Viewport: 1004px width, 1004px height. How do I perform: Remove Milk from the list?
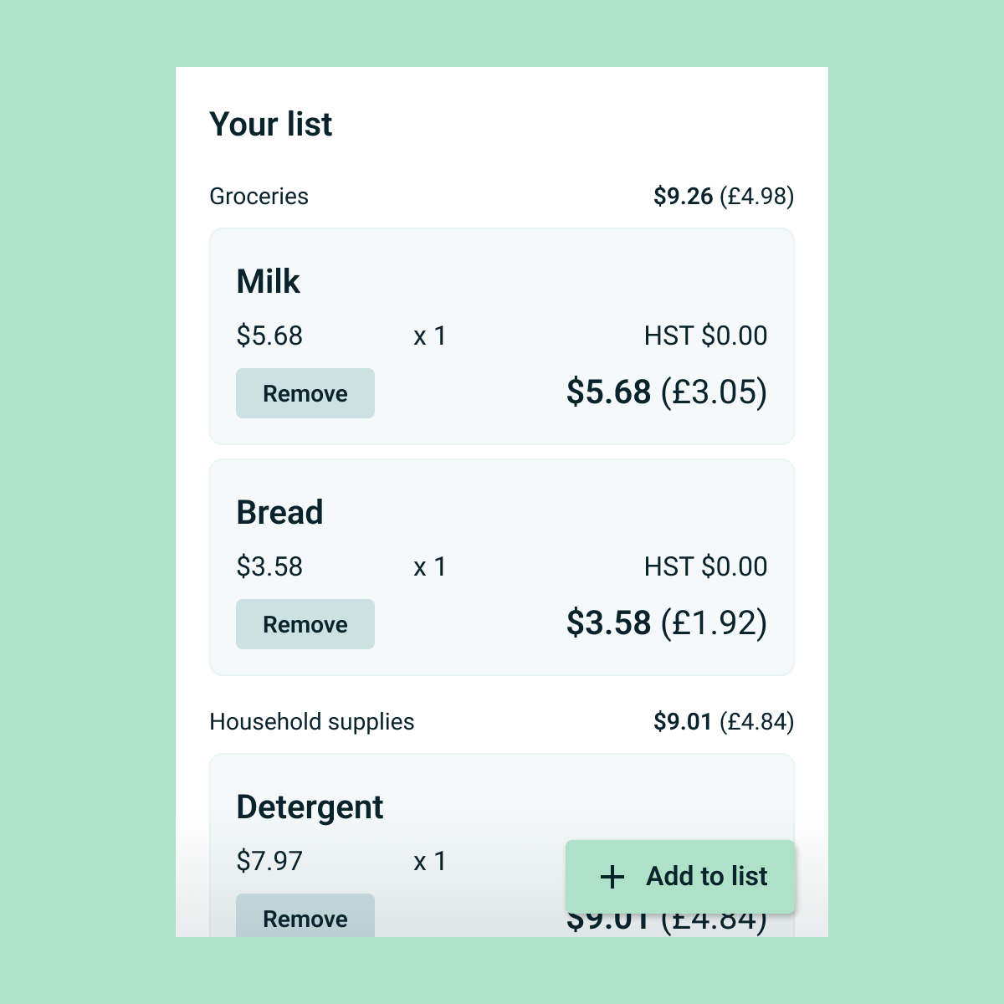click(x=305, y=393)
